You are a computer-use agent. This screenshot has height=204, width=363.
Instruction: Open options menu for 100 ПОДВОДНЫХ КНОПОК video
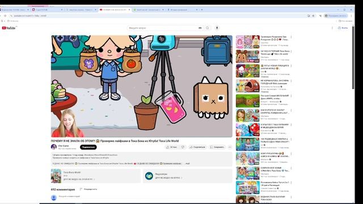point(291,139)
